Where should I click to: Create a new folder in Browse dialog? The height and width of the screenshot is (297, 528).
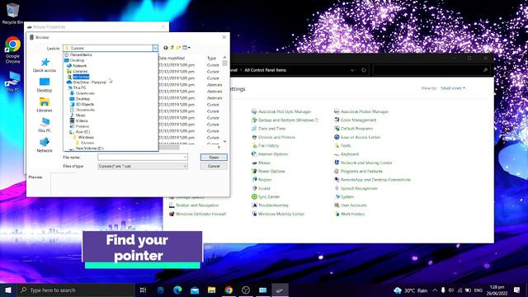point(178,48)
